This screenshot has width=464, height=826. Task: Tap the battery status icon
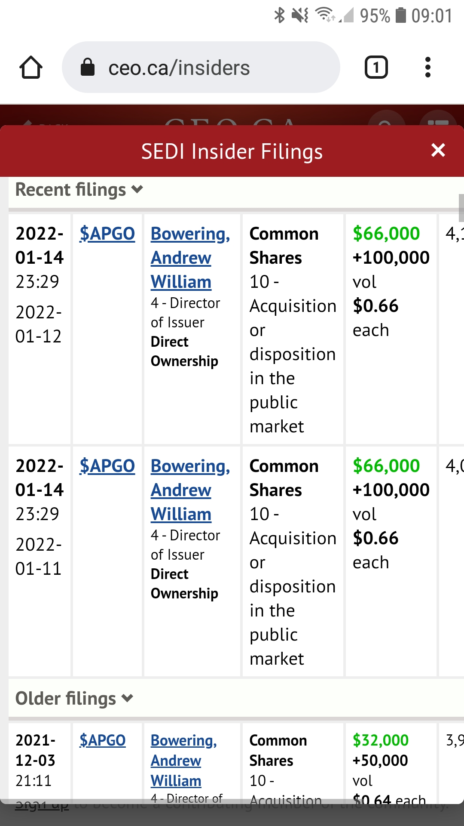click(400, 15)
